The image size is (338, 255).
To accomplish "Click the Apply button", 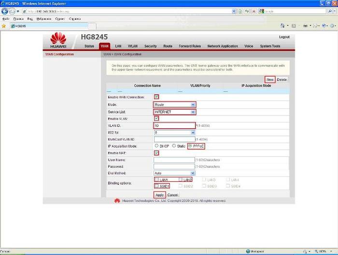I will click(159, 195).
